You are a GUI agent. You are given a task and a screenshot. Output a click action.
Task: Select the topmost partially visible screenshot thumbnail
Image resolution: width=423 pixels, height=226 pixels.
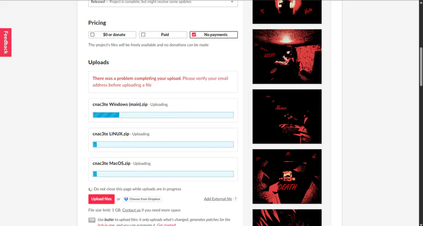coord(287,12)
